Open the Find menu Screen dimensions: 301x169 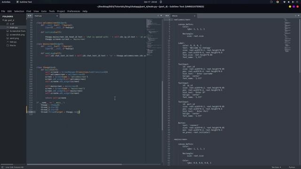(x=29, y=11)
